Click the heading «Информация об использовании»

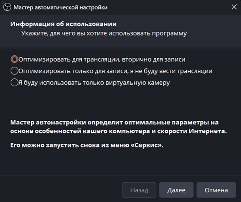pyautogui.click(x=63, y=24)
